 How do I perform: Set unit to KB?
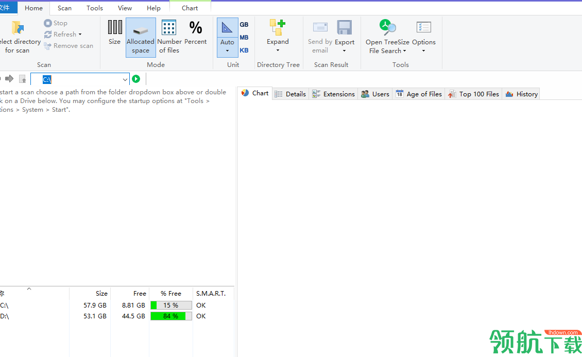point(244,50)
